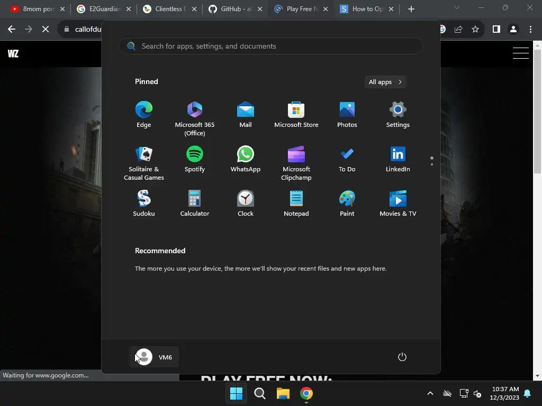This screenshot has height=406, width=542.
Task: Show hidden tray icons chevron
Action: [430, 393]
